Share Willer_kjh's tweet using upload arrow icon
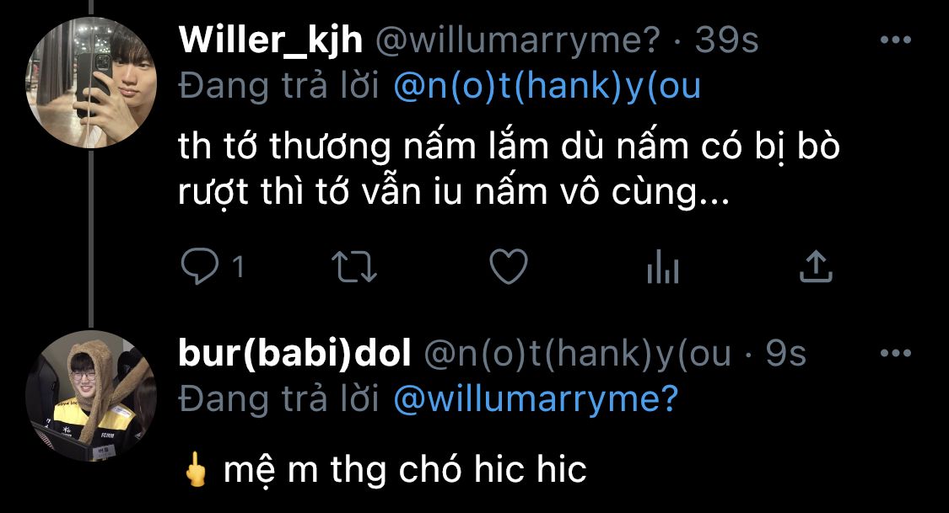Viewport: 949px width, 513px height. click(x=816, y=268)
